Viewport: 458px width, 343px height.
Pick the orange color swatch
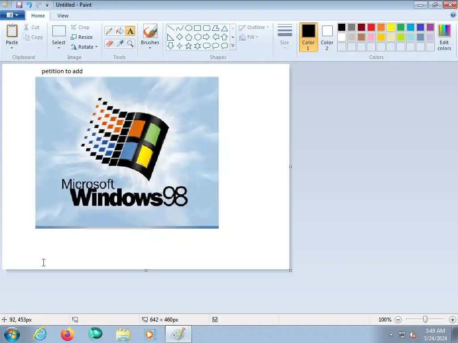click(381, 27)
